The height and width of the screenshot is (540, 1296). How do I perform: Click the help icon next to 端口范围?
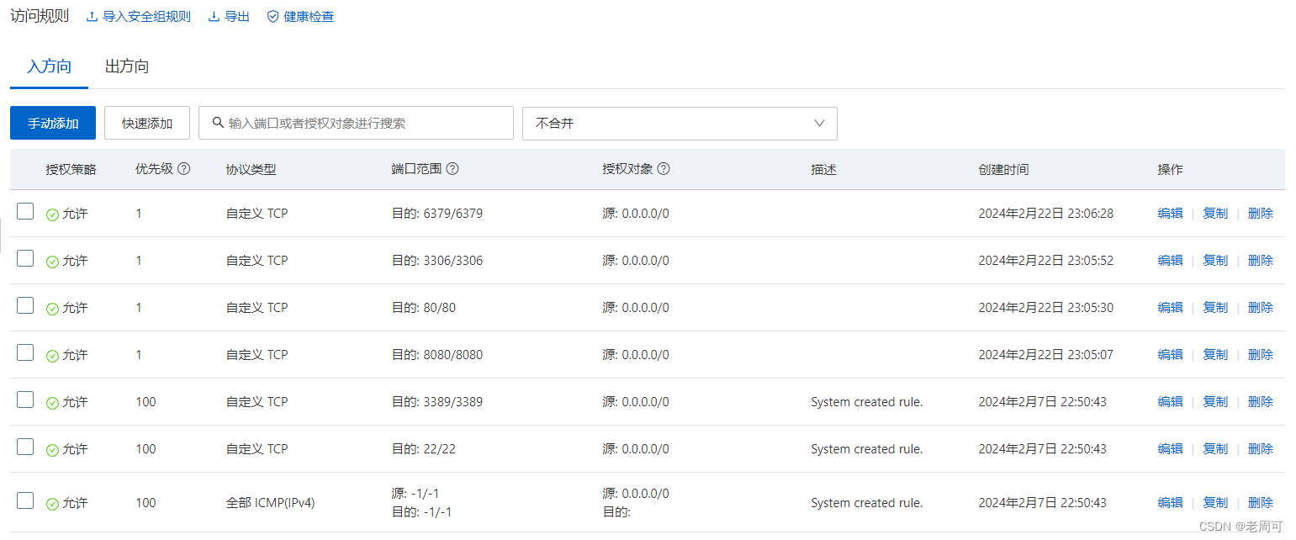pyautogui.click(x=452, y=168)
